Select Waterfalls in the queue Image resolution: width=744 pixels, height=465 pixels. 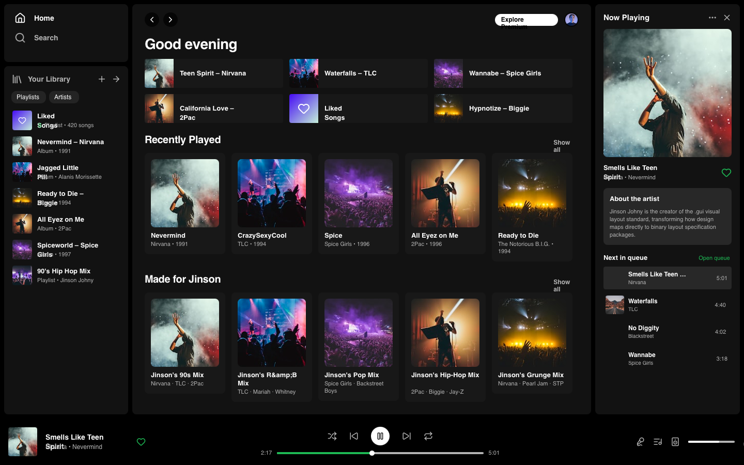tap(668, 305)
